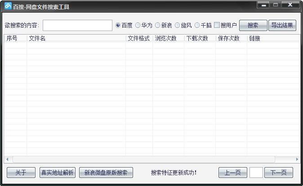This screenshot has width=303, height=186.
Task: Click the 浏览次数 column header
Action: pos(169,38)
